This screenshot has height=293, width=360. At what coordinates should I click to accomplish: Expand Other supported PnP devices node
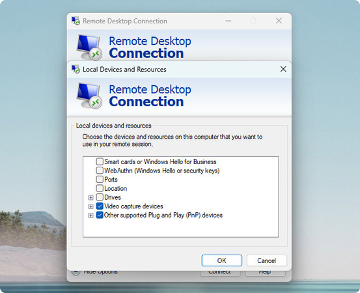tap(90, 216)
